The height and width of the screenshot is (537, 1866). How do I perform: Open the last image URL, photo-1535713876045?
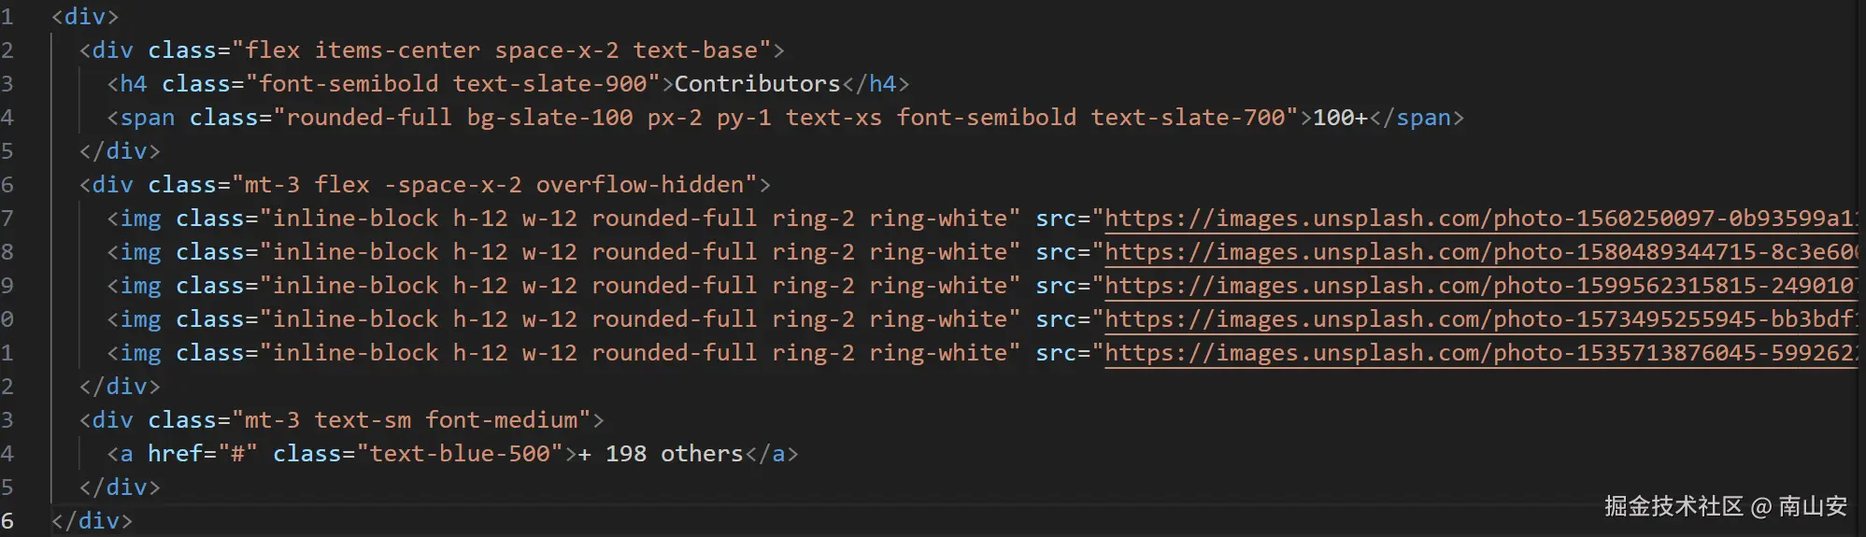pyautogui.click(x=1476, y=353)
